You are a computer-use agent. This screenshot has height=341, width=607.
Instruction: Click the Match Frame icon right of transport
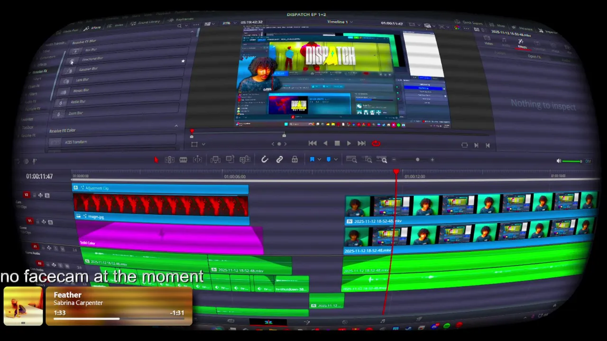[x=464, y=145]
